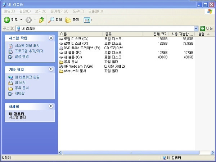Open 시스템 정보 표시 link
216x162 pixels.
(27, 46)
